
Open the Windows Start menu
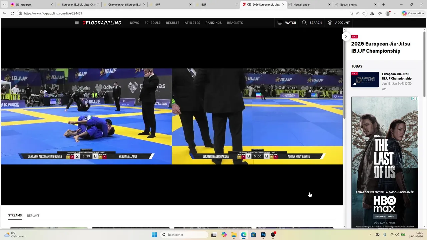pyautogui.click(x=154, y=235)
